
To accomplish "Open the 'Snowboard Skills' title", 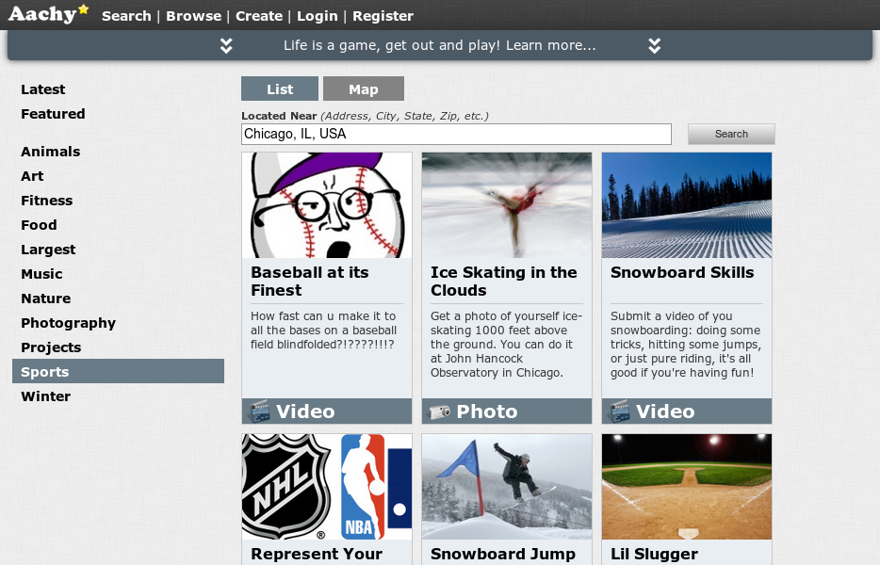I will tap(682, 272).
